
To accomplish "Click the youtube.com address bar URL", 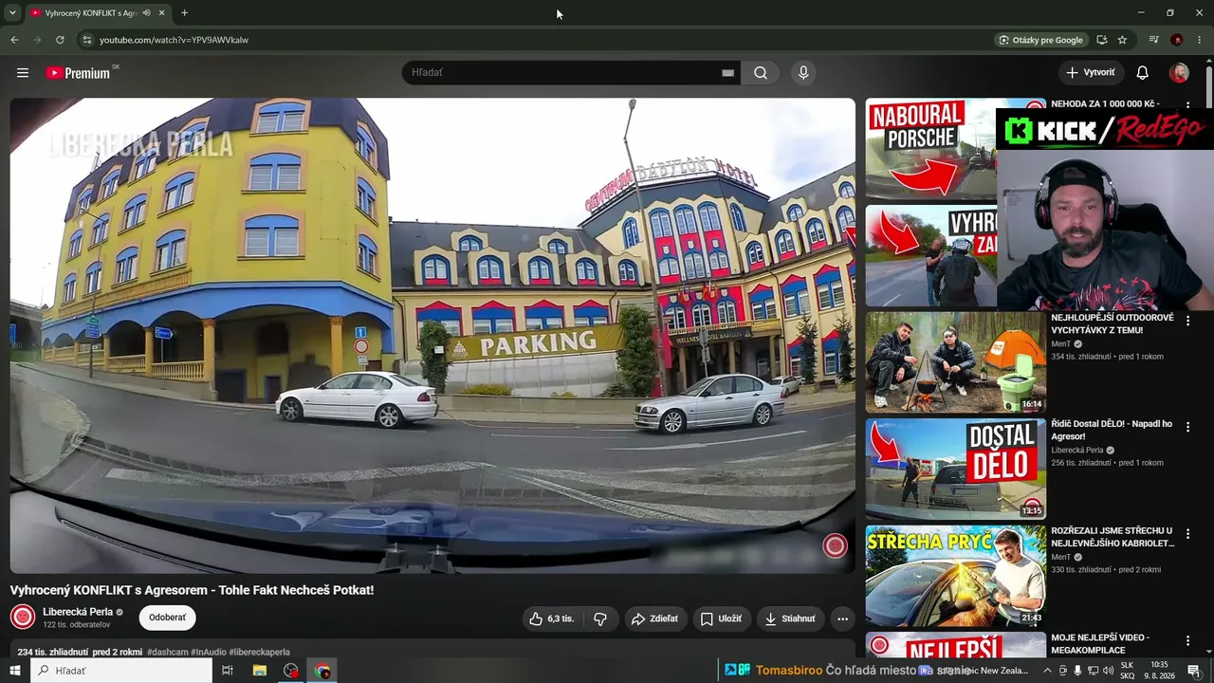I will tap(174, 40).
